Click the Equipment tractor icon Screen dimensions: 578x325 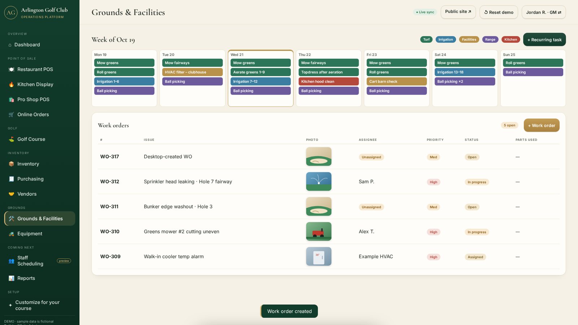pos(11,234)
